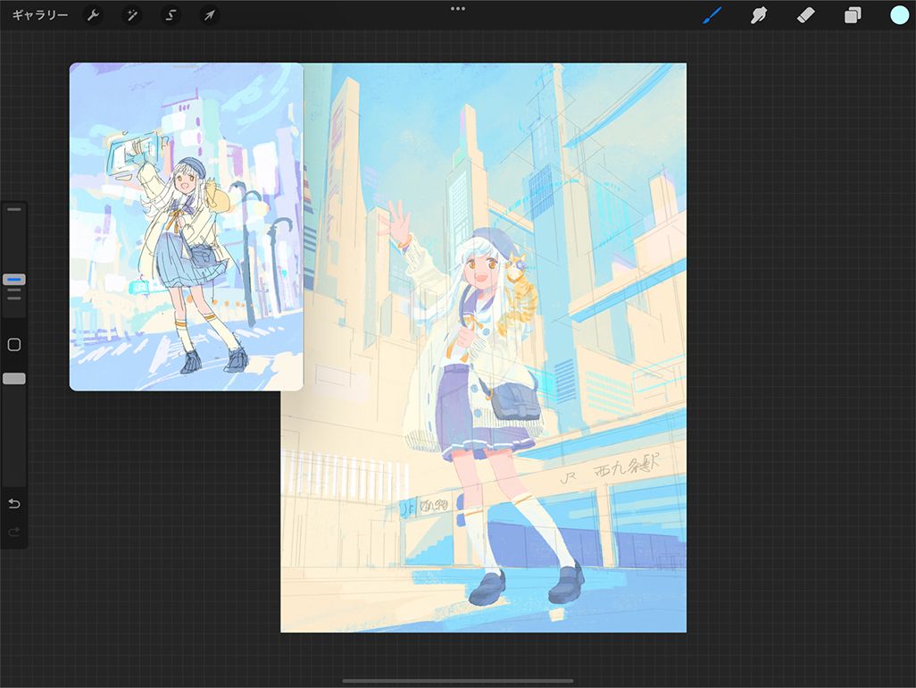Click the brush opacity slider handle
916x688 pixels.
(14, 379)
